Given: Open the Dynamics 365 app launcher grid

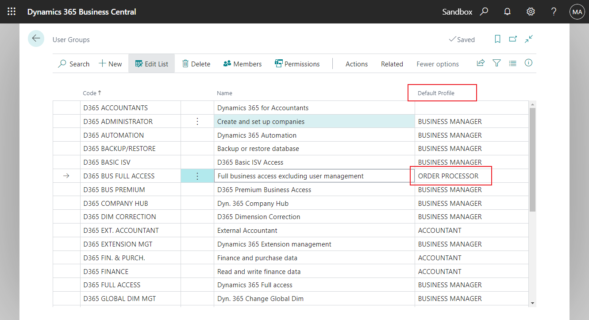Looking at the screenshot, I should [12, 12].
